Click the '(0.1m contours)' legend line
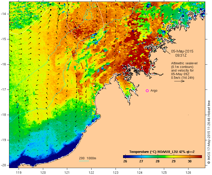Viewport: 212px width, 175px height. point(182,67)
